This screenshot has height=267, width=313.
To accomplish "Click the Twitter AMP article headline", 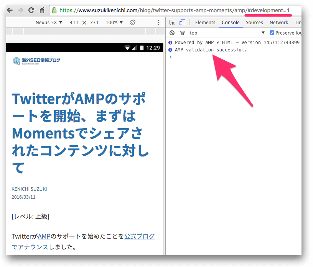I will [80, 133].
